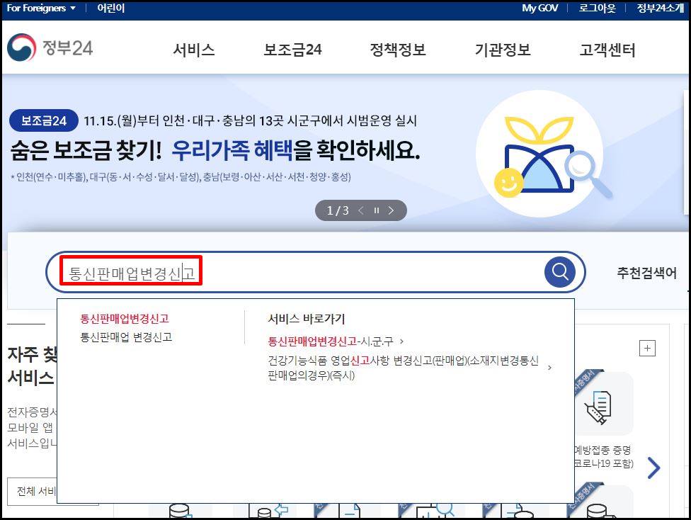Open the 보조금24 menu
The image size is (691, 520).
pos(292,50)
